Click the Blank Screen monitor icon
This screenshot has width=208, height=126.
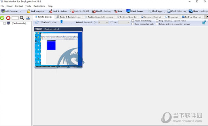128,11
